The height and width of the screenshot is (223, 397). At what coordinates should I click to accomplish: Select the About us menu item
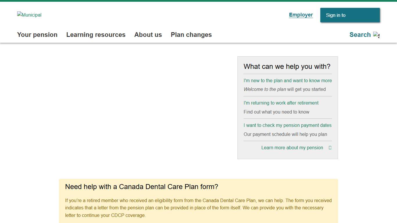tap(148, 35)
